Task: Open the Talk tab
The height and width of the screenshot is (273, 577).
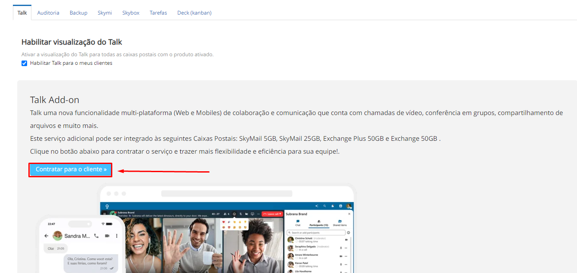Action: click(x=22, y=13)
